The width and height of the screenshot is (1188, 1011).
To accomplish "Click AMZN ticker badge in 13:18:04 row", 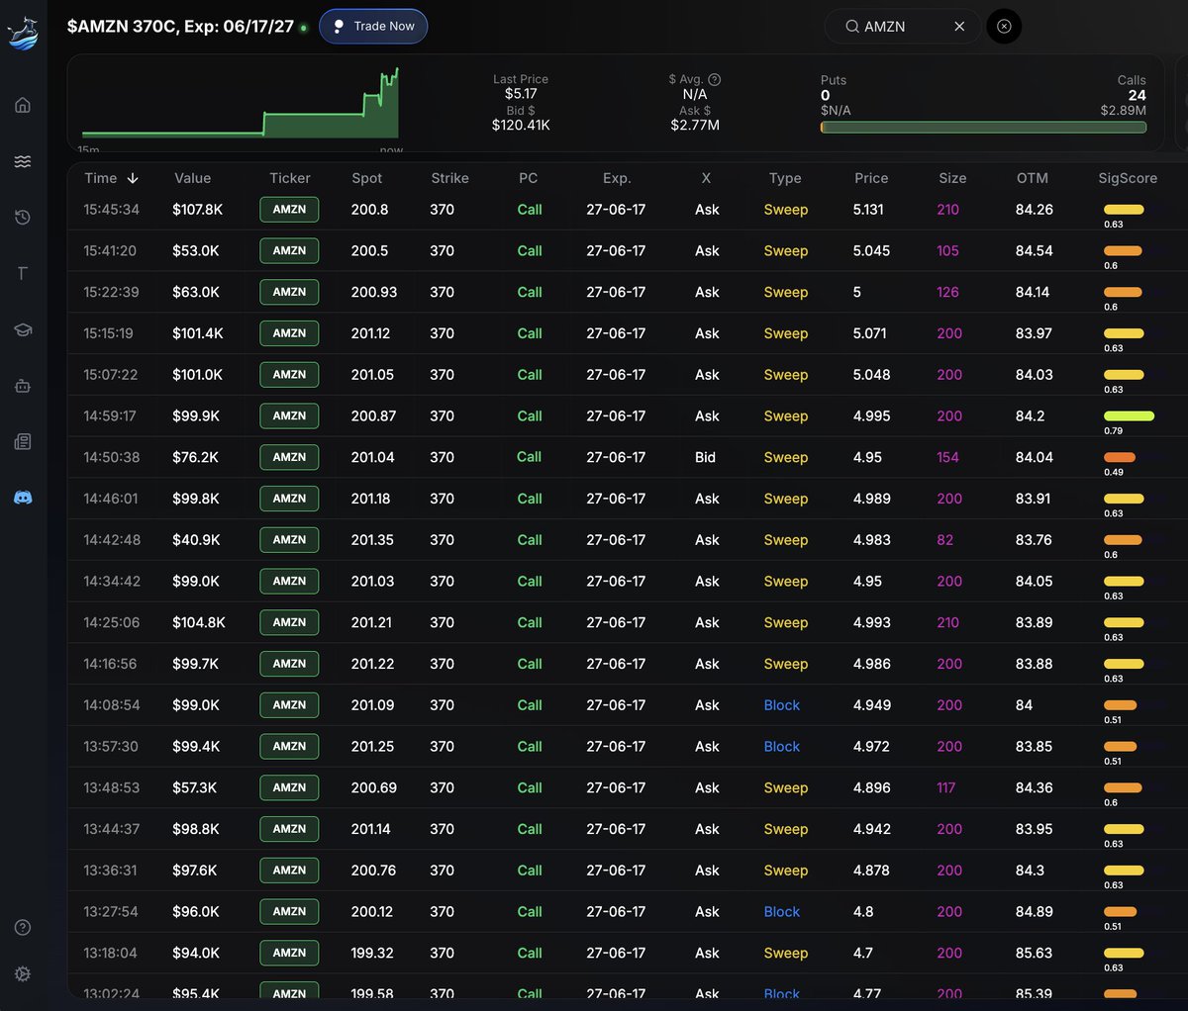I will click(289, 953).
